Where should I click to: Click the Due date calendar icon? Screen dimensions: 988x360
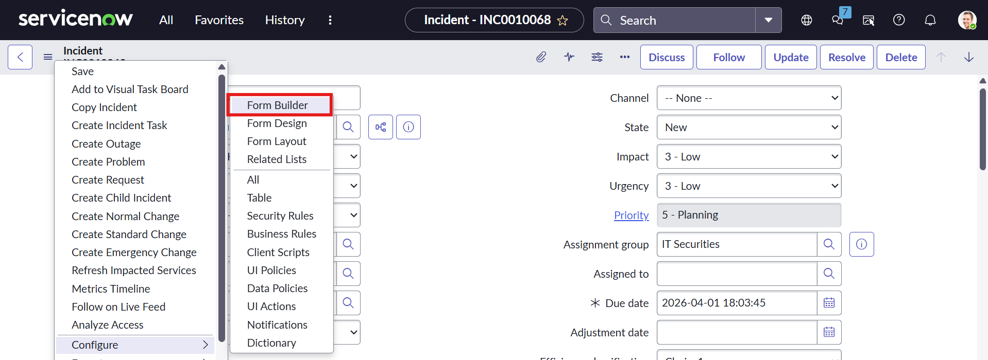(829, 303)
